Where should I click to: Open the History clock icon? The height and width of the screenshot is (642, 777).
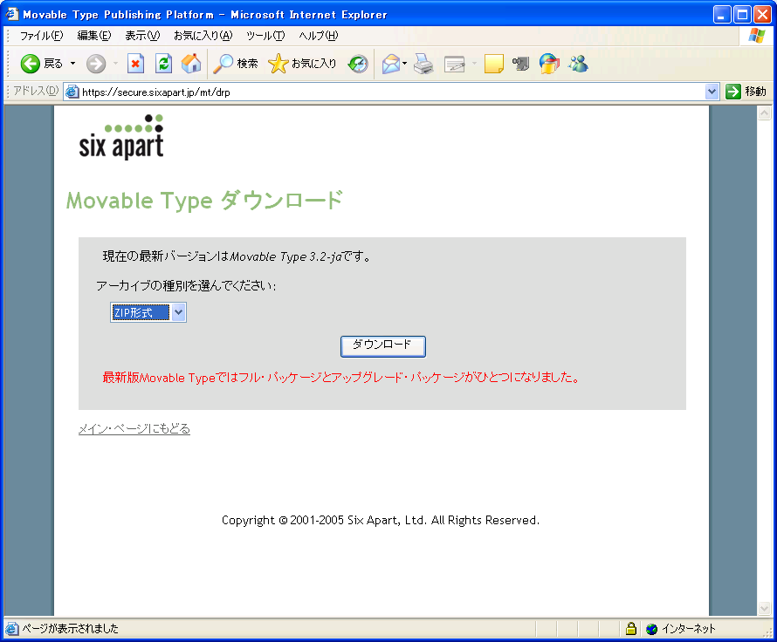358,64
